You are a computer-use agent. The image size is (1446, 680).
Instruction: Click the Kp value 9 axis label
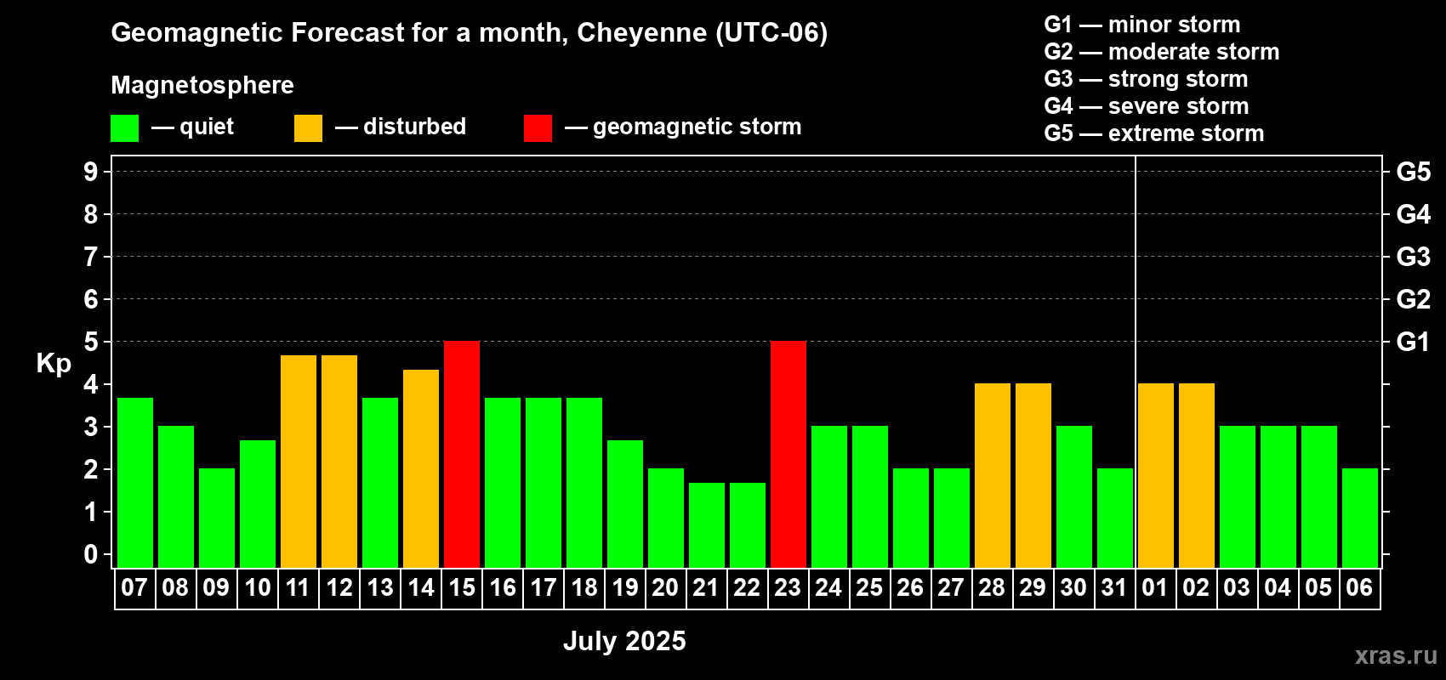tap(91, 172)
